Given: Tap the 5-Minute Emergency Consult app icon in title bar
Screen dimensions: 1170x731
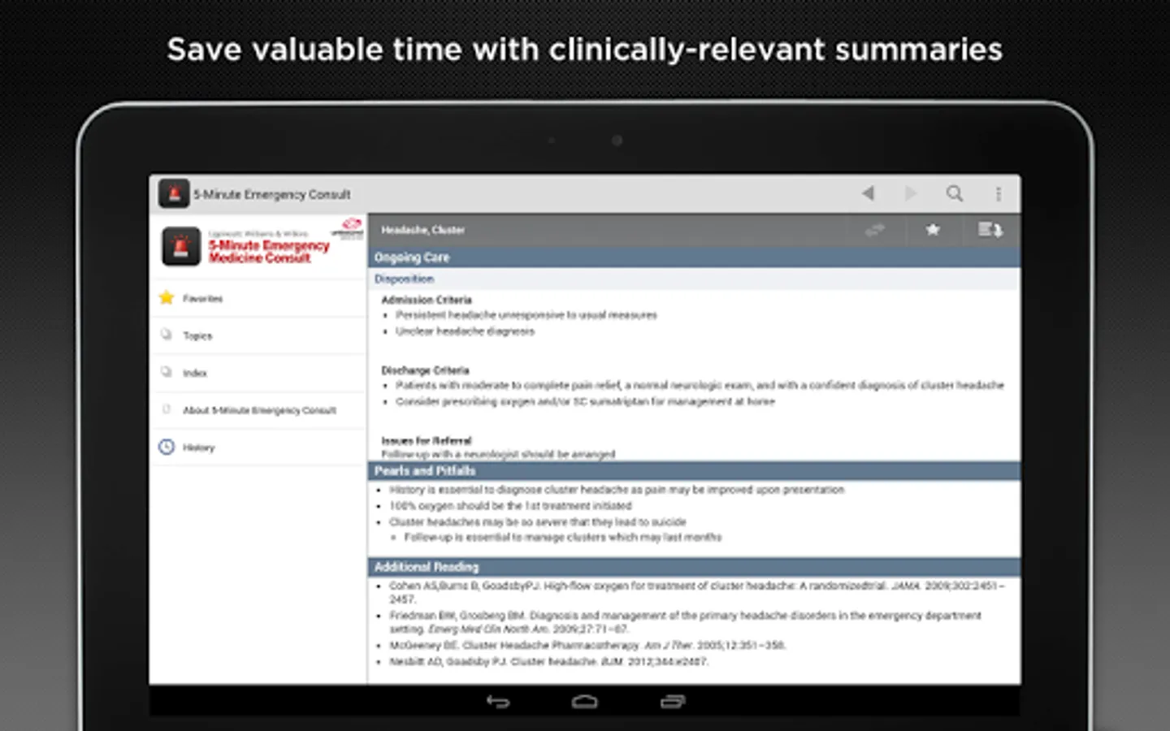Looking at the screenshot, I should coord(174,194).
